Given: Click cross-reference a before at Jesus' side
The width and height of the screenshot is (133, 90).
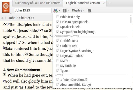Looking at the screenshot, I should pyautogui.click(x=14, y=30).
